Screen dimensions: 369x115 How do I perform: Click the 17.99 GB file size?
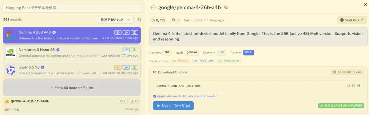[354, 86]
